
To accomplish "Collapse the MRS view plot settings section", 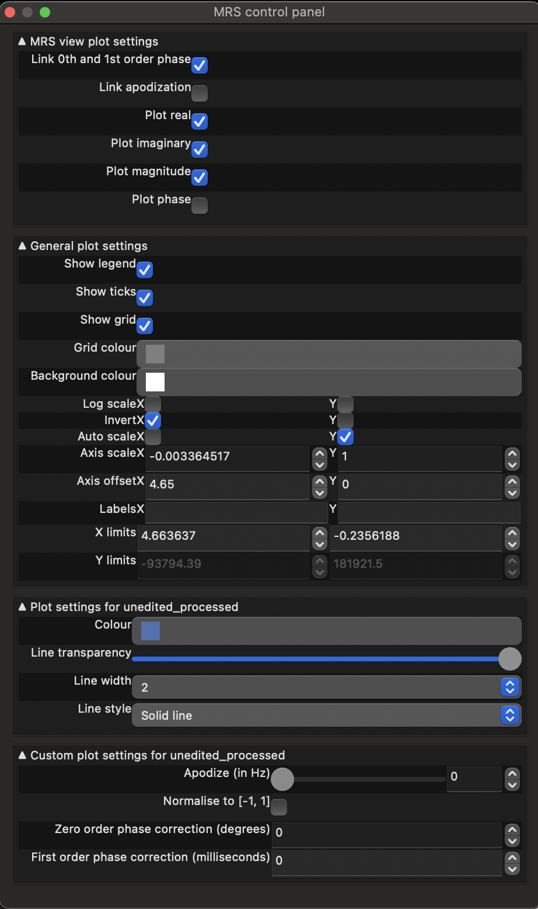I will [x=22, y=41].
